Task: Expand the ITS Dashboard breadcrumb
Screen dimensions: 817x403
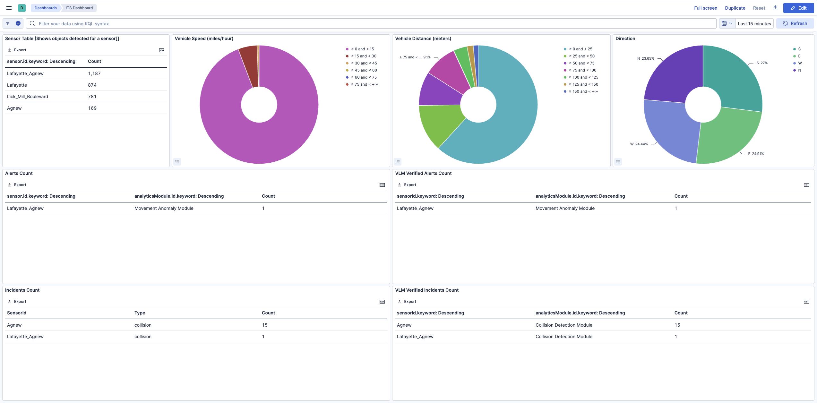Action: [x=78, y=8]
